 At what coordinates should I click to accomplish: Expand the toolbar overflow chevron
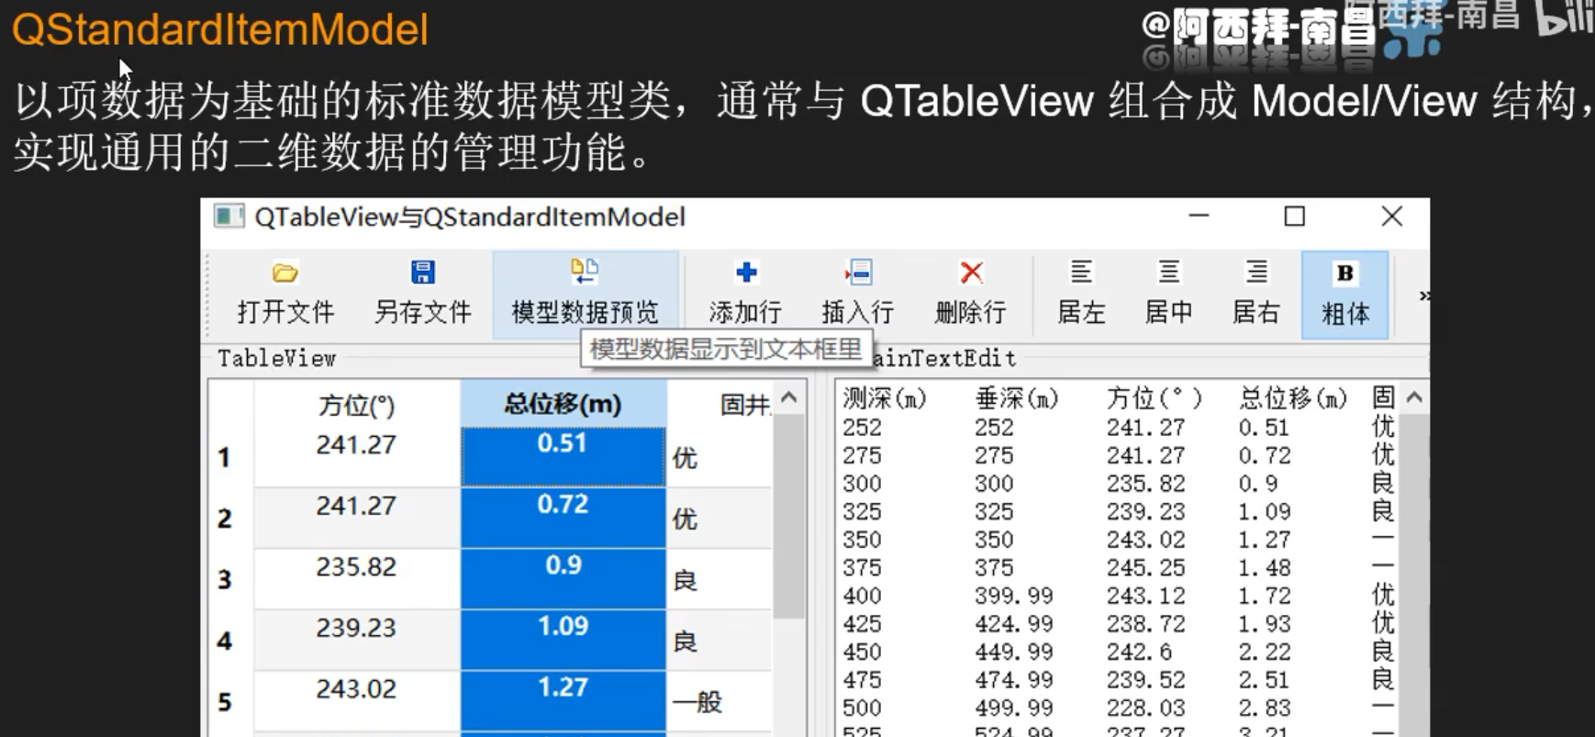coord(1423,296)
